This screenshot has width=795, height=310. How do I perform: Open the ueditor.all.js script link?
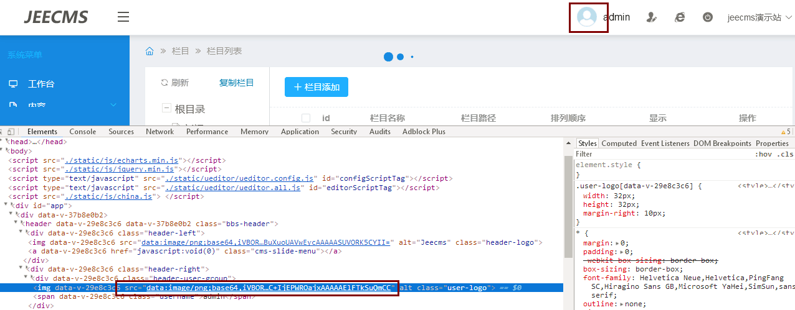point(231,187)
